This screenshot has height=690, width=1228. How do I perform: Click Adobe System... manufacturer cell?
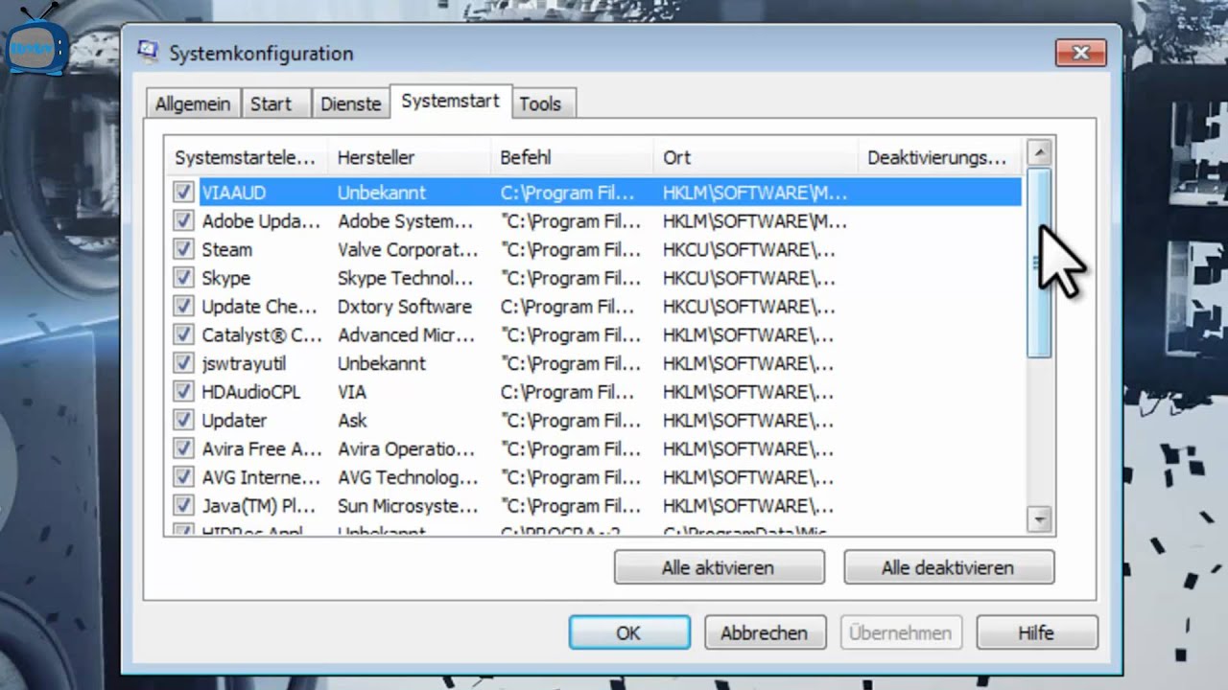[x=406, y=221]
